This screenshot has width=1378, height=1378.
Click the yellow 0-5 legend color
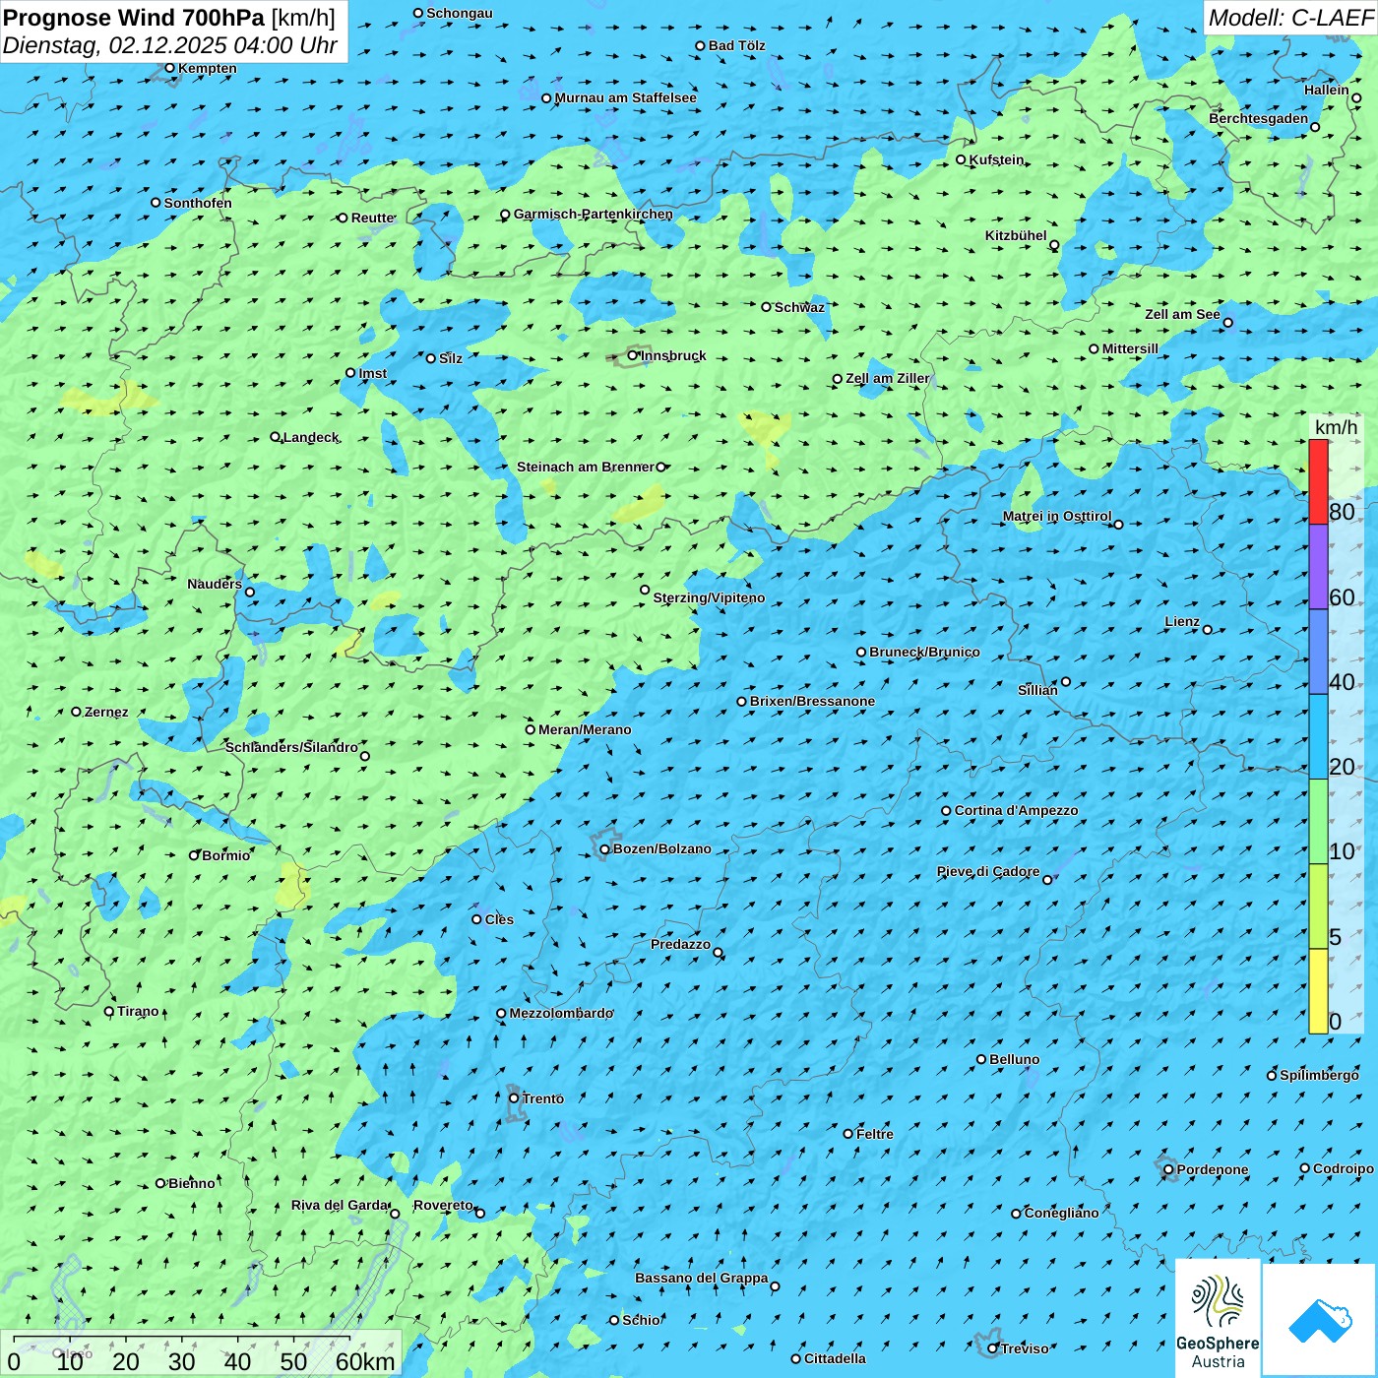(x=1318, y=991)
